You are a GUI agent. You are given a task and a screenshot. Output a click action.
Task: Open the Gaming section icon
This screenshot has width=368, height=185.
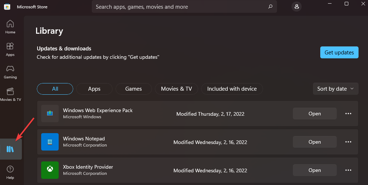(10, 72)
